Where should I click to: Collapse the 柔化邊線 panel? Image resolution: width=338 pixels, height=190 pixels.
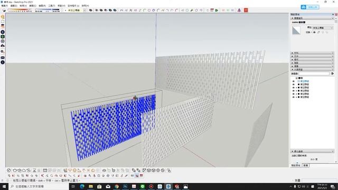[312, 151]
